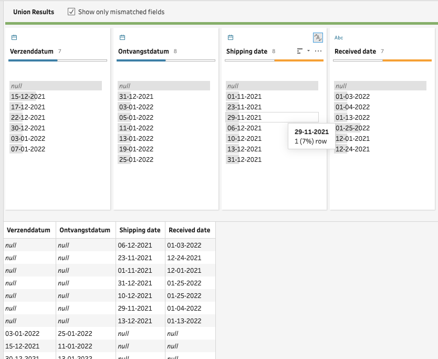438x359 pixels.
Task: Expand the sort dropdown arrow on Shipping date
Action: click(x=308, y=52)
